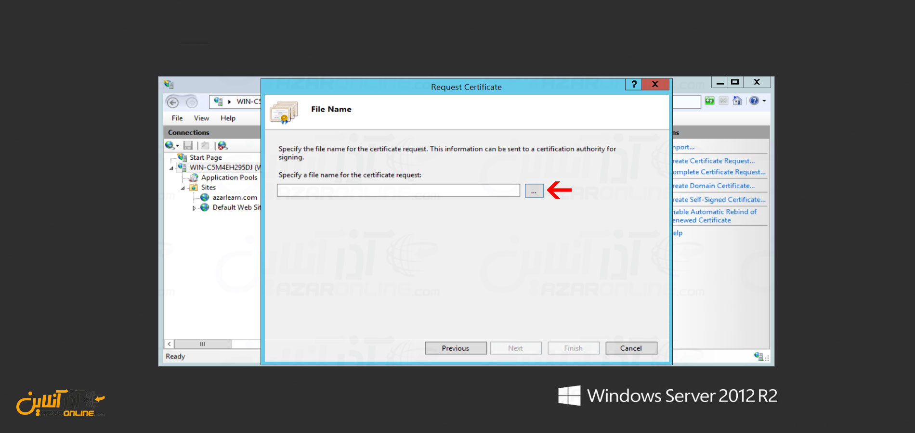Click Create Self-Signed Certificate link

pyautogui.click(x=719, y=200)
